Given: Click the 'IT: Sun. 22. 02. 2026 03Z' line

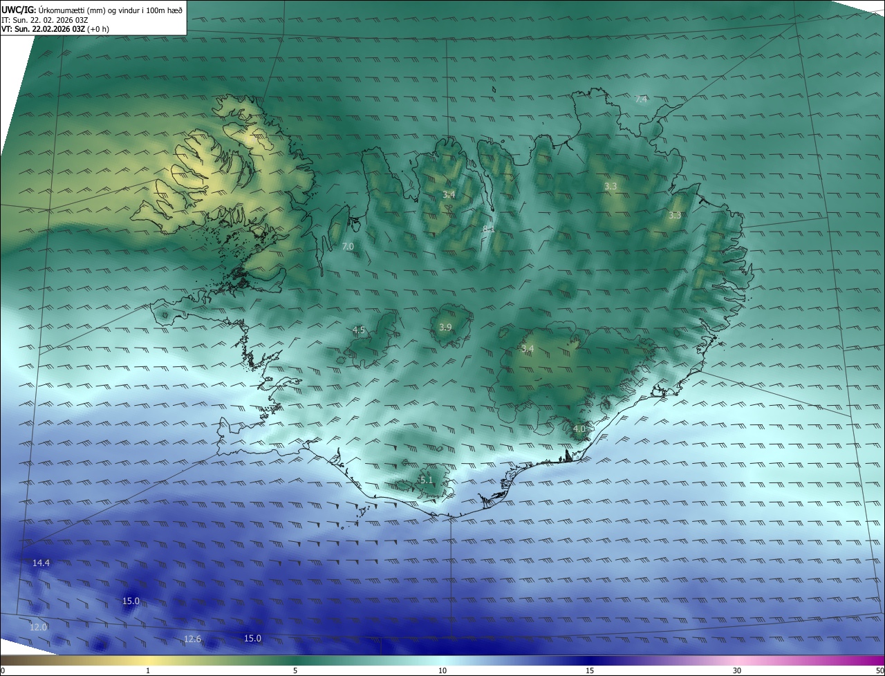Looking at the screenshot, I should [x=44, y=20].
